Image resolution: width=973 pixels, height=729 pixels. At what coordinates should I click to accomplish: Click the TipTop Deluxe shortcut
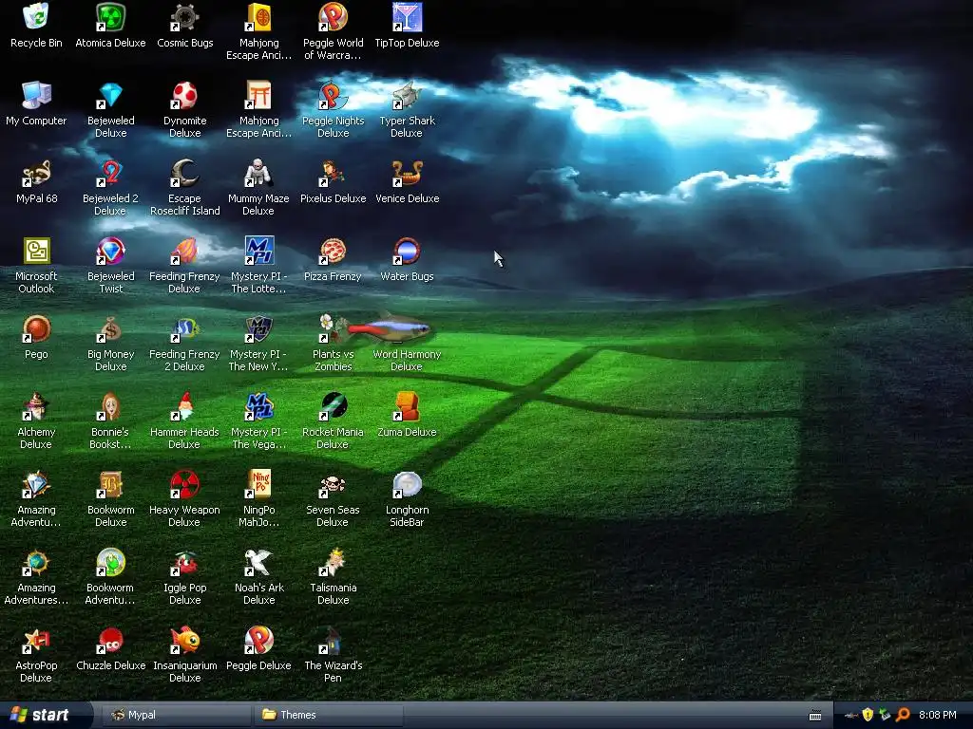[x=407, y=17]
